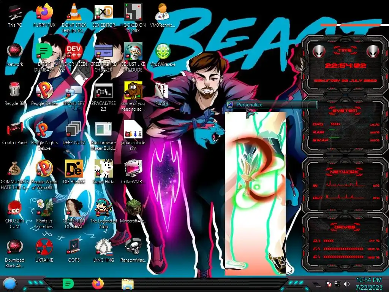Launch Peggle World of Warcraft shortcut
Screen dimensions: 389x292
click(x=44, y=175)
